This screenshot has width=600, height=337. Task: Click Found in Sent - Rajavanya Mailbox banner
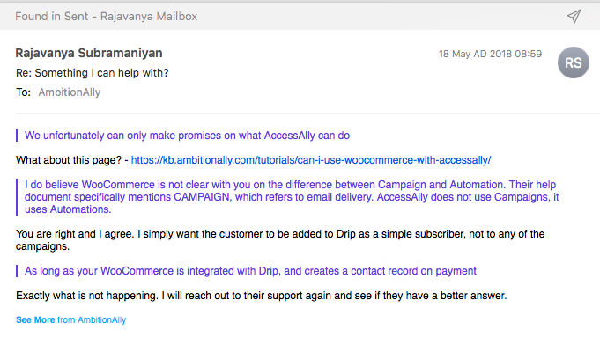click(x=107, y=17)
